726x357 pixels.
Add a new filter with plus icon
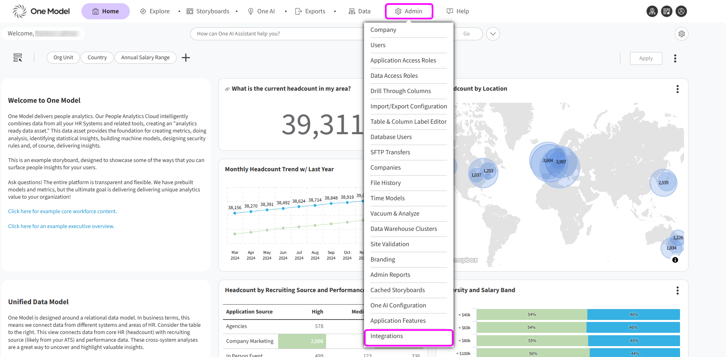click(185, 58)
